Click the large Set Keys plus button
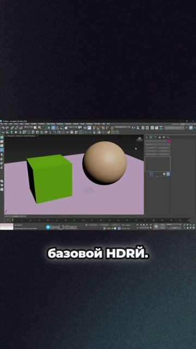The image size is (196, 349). [156, 226]
